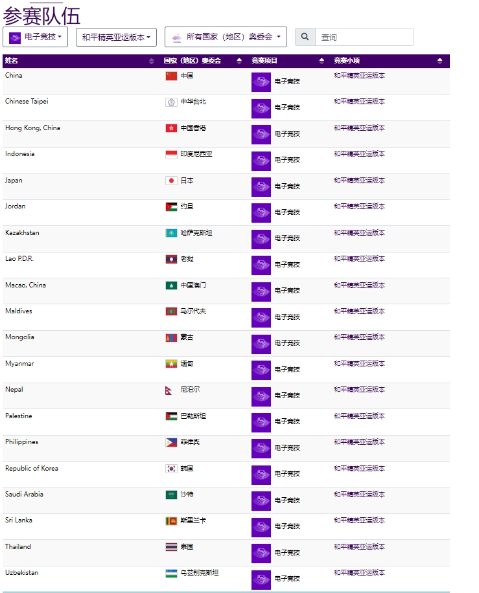The width and height of the screenshot is (479, 593).
Task: Click the China flag icon
Action: click(171, 76)
